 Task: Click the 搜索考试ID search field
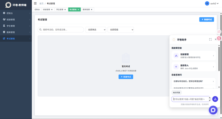pos(61,30)
